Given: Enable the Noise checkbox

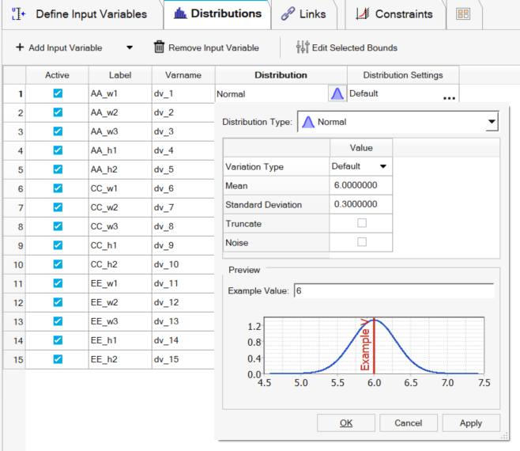Looking at the screenshot, I should [362, 243].
